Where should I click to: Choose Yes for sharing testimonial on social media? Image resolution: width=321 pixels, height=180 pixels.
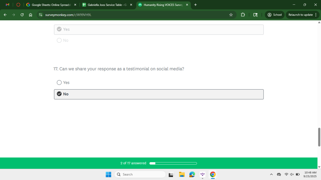pyautogui.click(x=63, y=82)
